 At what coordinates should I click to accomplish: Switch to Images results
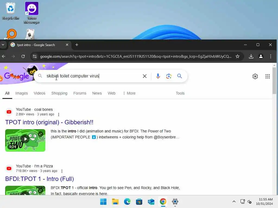(21, 93)
